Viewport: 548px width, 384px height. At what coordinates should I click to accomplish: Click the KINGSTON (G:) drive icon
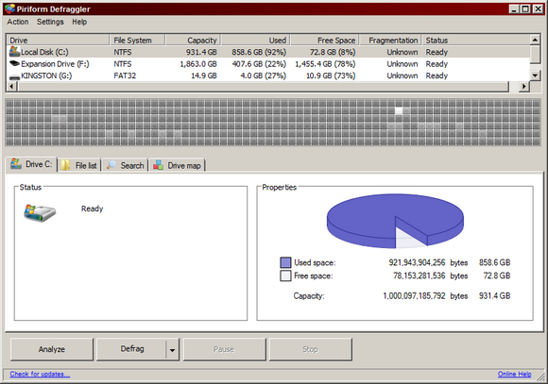14,76
